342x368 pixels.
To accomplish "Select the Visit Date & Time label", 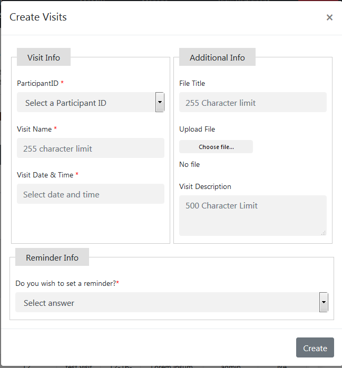I will click(45, 175).
